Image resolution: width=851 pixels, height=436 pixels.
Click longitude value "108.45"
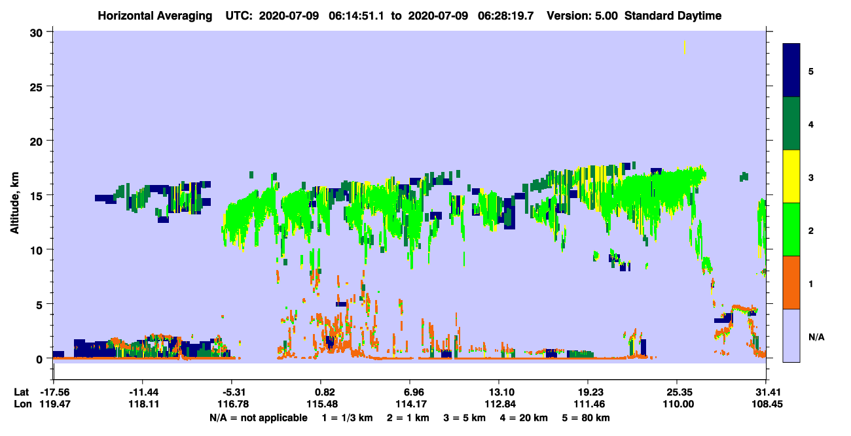point(766,404)
